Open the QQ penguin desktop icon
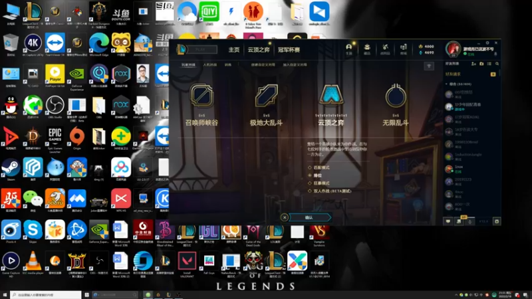Viewport: 532px width, 299px height. pos(11,107)
